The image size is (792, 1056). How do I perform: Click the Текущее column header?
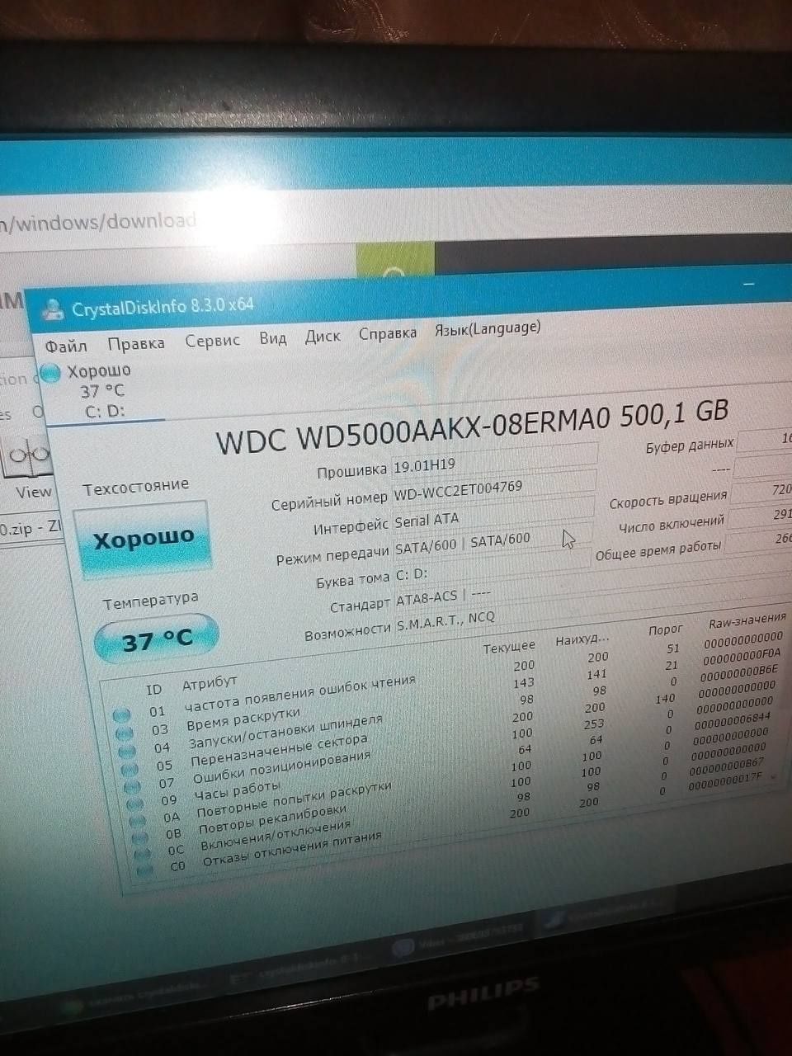509,648
